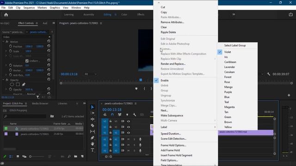Toggle Snap in timeline magnet icon

pyautogui.click(x=112, y=115)
